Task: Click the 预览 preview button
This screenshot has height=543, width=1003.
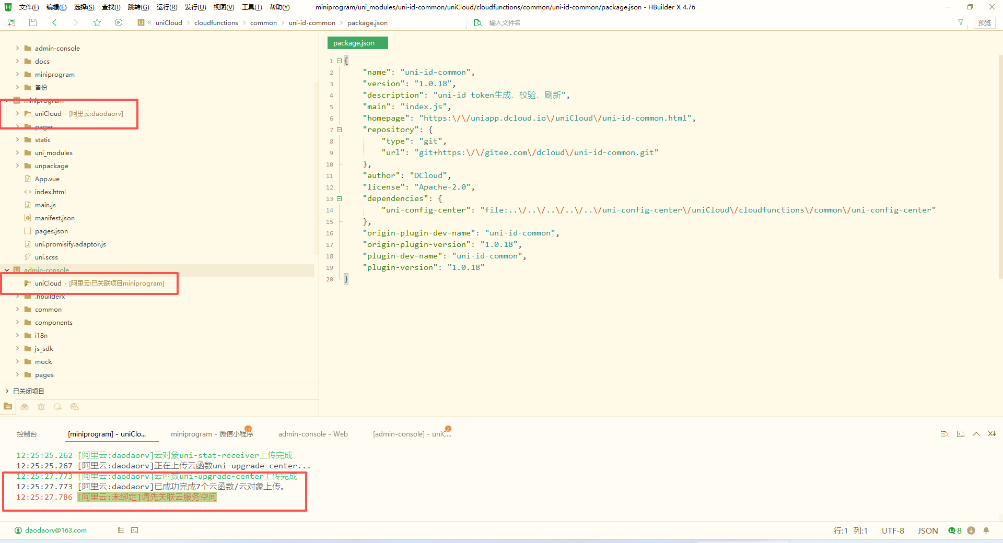Action: coord(984,22)
